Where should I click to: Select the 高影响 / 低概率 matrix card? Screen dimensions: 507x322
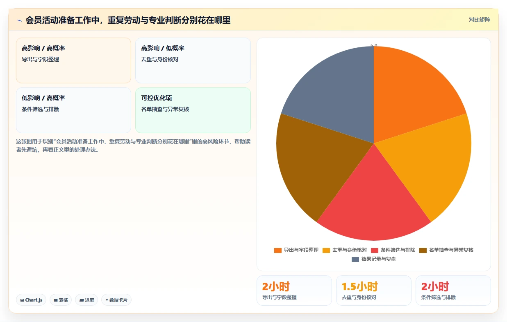point(193,60)
